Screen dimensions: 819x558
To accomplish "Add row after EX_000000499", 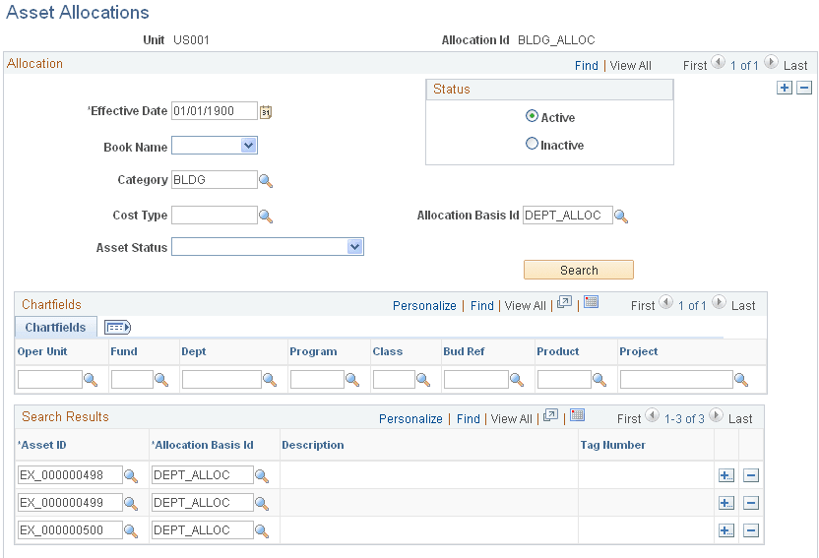I will coord(726,503).
